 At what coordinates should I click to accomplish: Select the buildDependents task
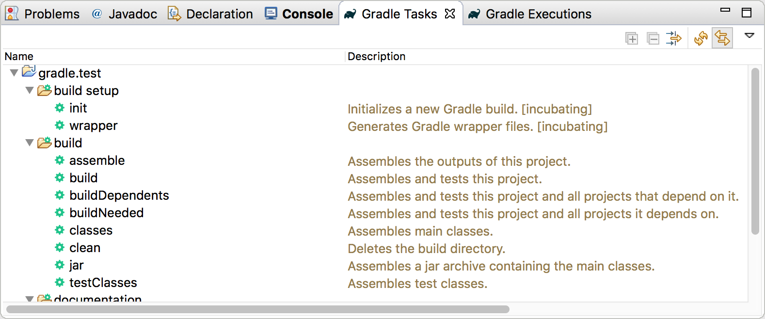pos(119,195)
